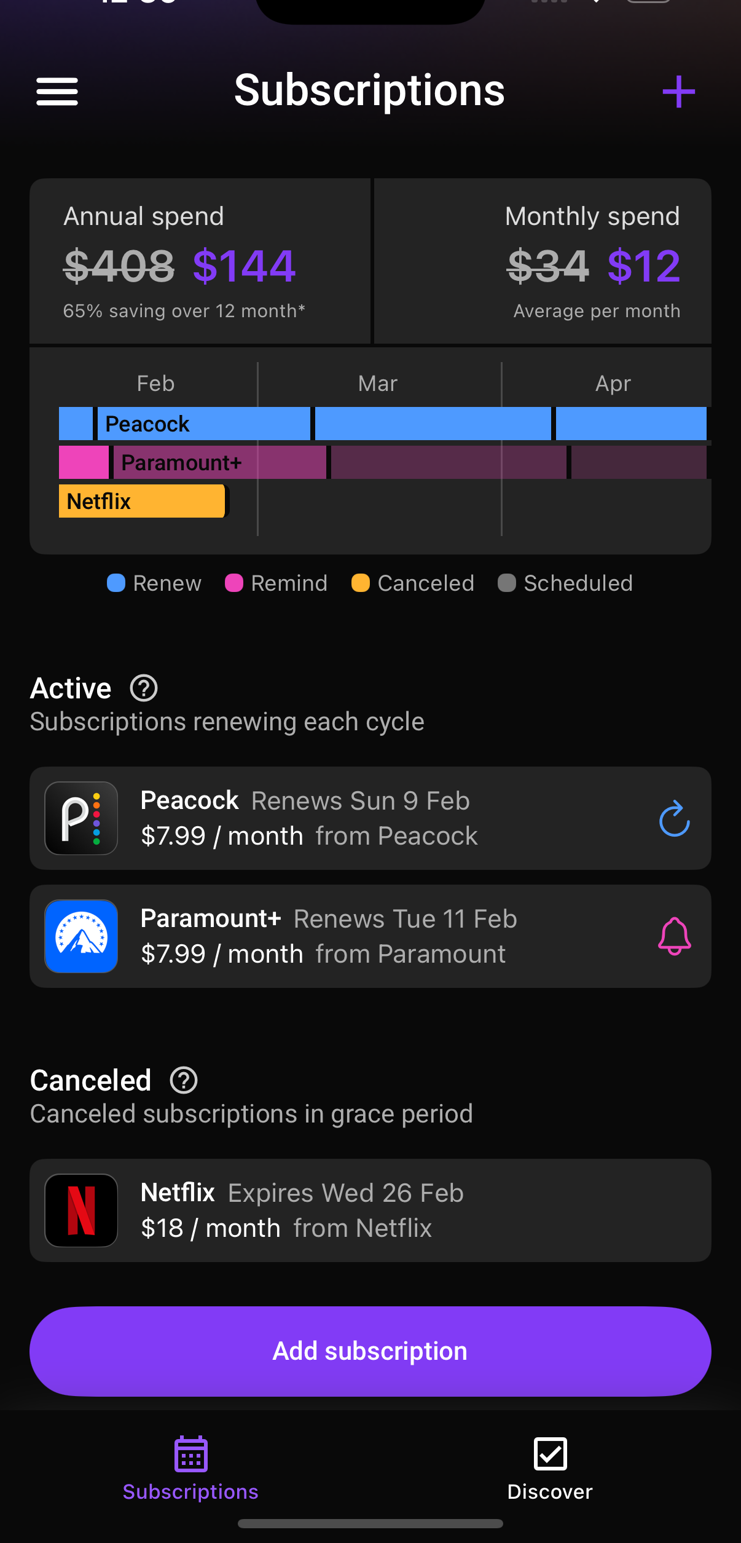Tap the Annual spend summary card
Viewport: 741px width, 1543px height.
(x=200, y=261)
